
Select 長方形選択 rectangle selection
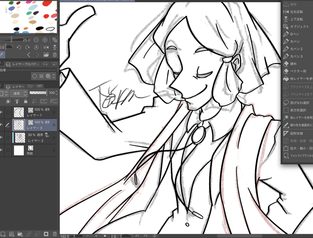pos(297,110)
